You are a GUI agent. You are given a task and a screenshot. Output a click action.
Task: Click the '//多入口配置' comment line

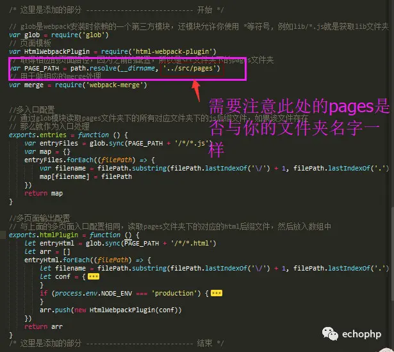(x=32, y=110)
